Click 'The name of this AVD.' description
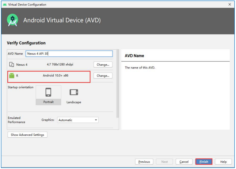Viewport: 236px width, 169px height. (x=140, y=68)
